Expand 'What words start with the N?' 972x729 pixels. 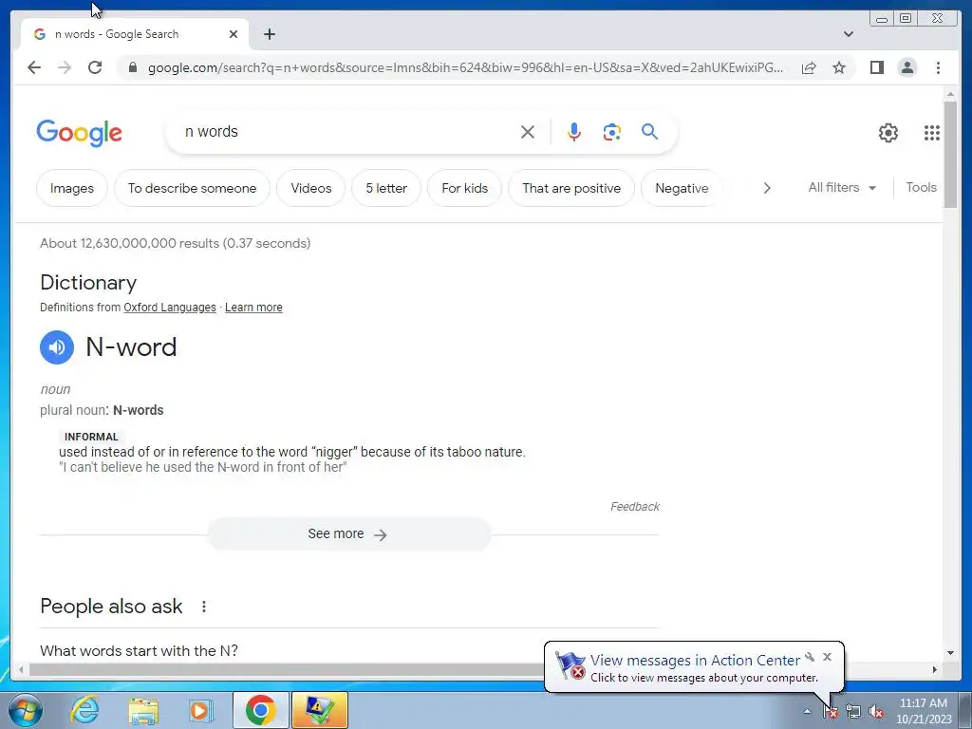point(349,650)
